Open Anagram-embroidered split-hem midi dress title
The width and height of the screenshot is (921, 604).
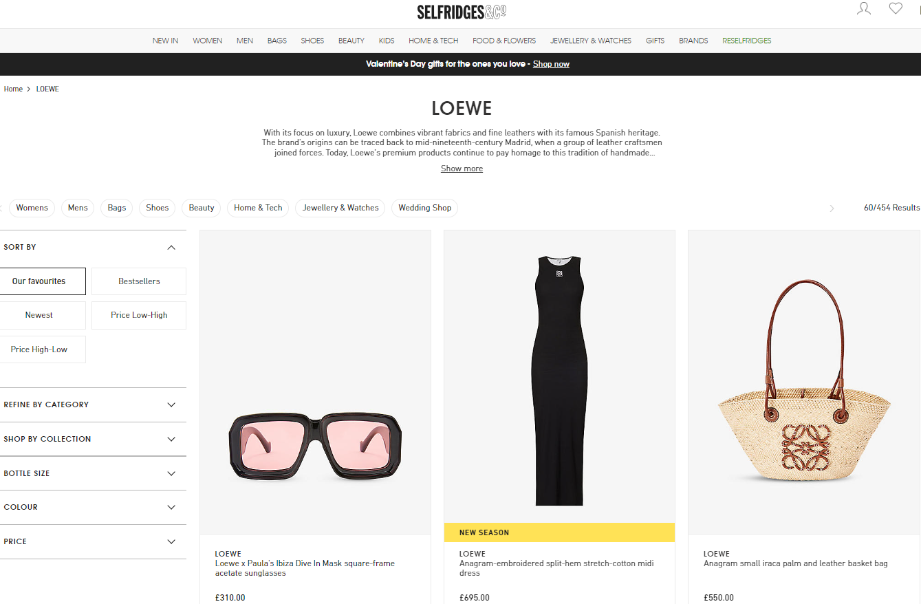(556, 568)
